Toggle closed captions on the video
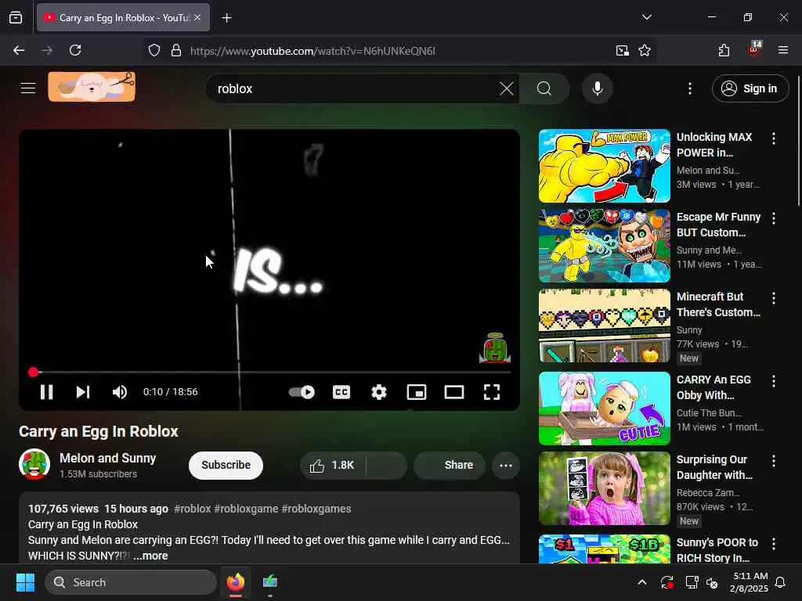The width and height of the screenshot is (802, 601). point(341,392)
